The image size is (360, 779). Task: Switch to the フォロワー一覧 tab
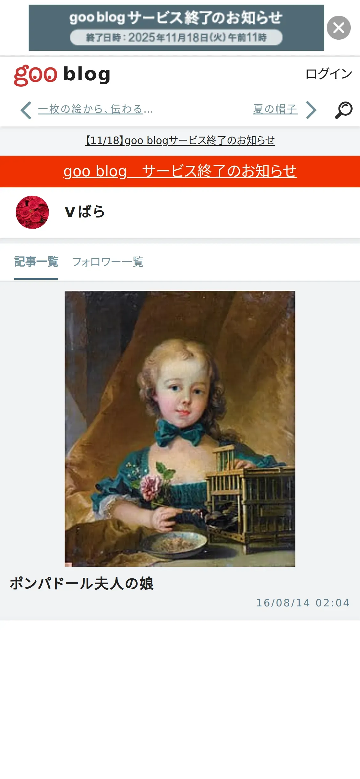click(x=108, y=262)
